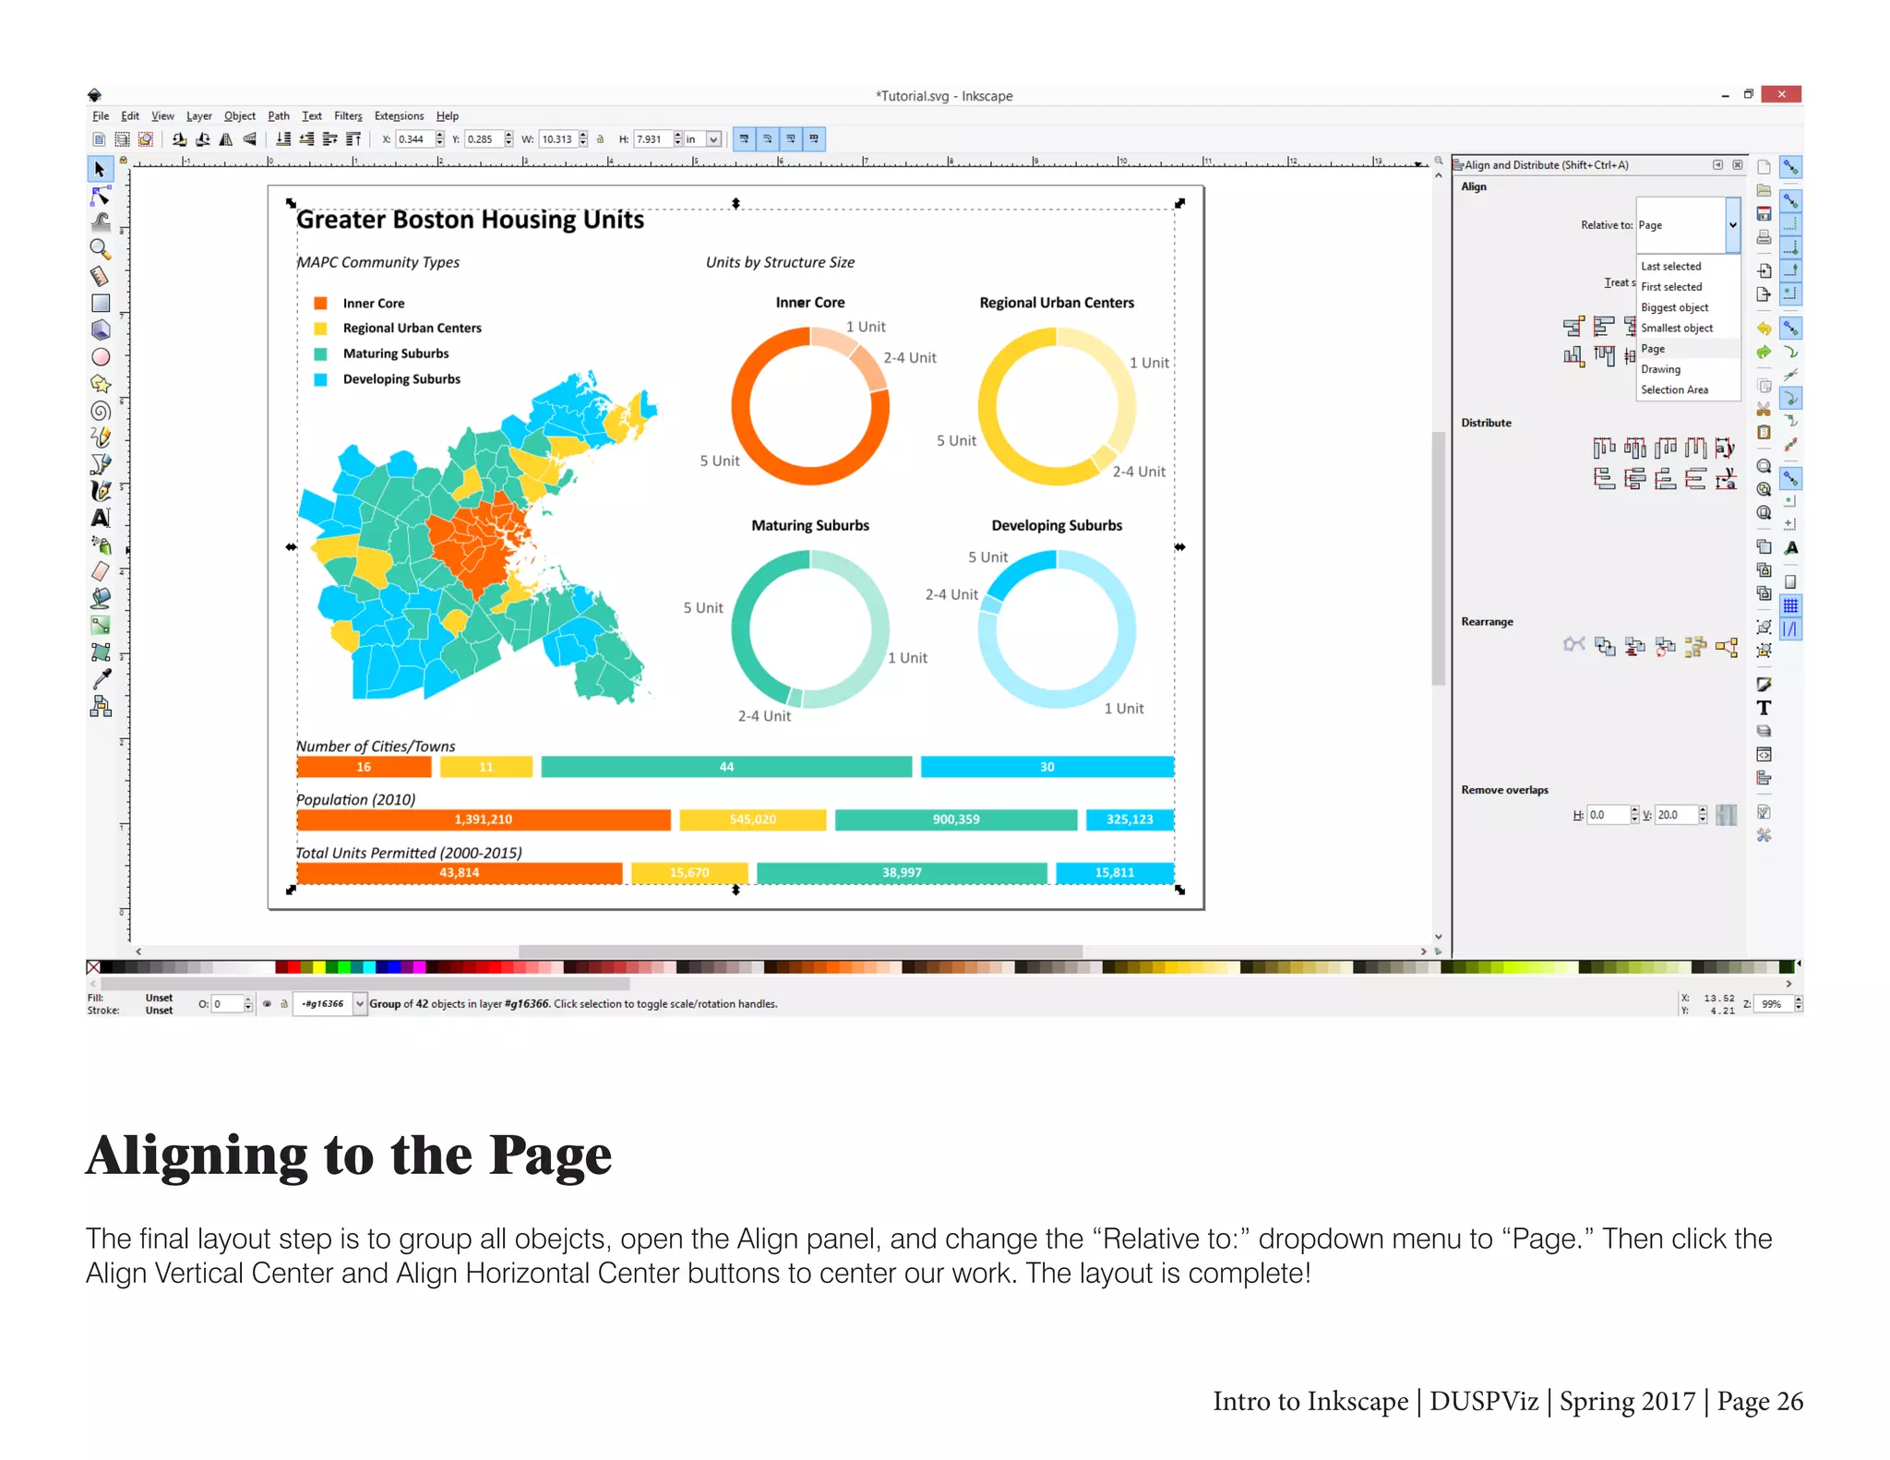Select the Node editing tool
This screenshot has height=1460, width=1890.
click(x=100, y=197)
